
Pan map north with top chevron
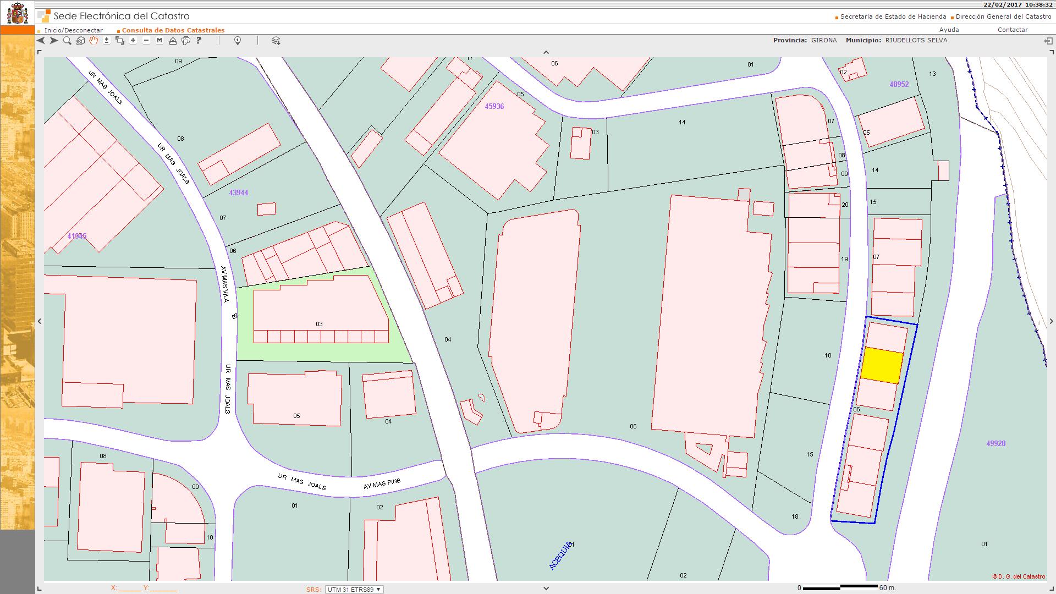(546, 53)
